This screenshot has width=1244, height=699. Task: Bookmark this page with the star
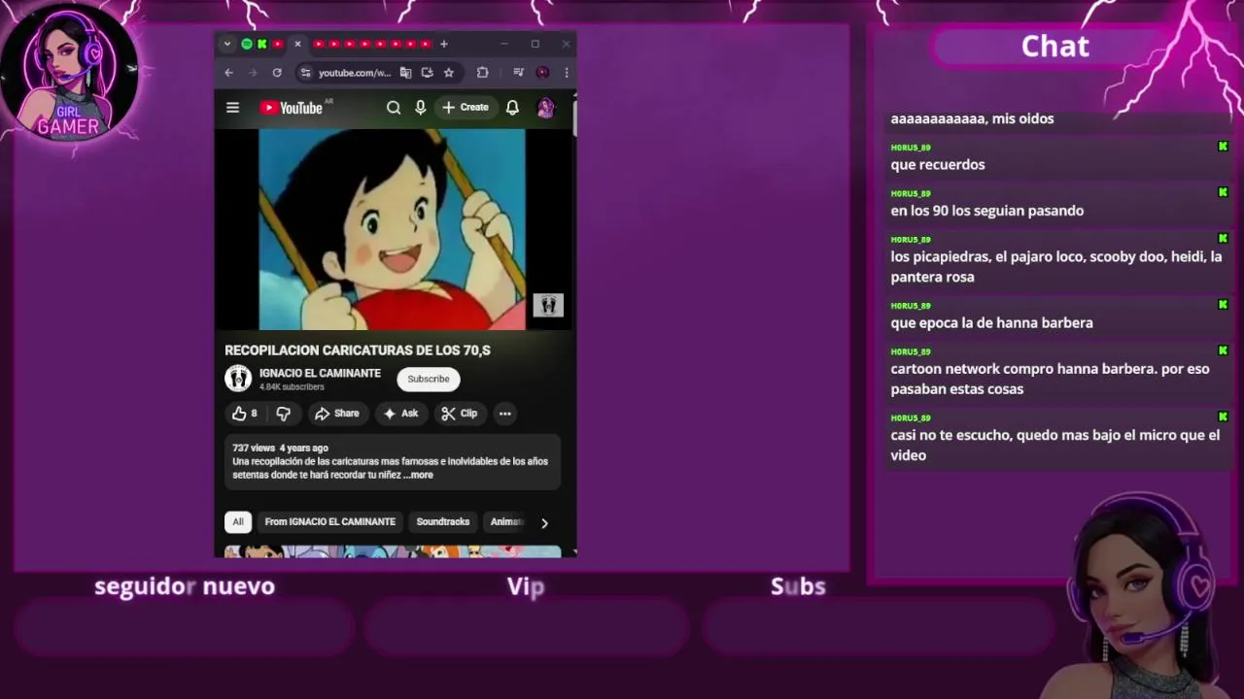[449, 73]
